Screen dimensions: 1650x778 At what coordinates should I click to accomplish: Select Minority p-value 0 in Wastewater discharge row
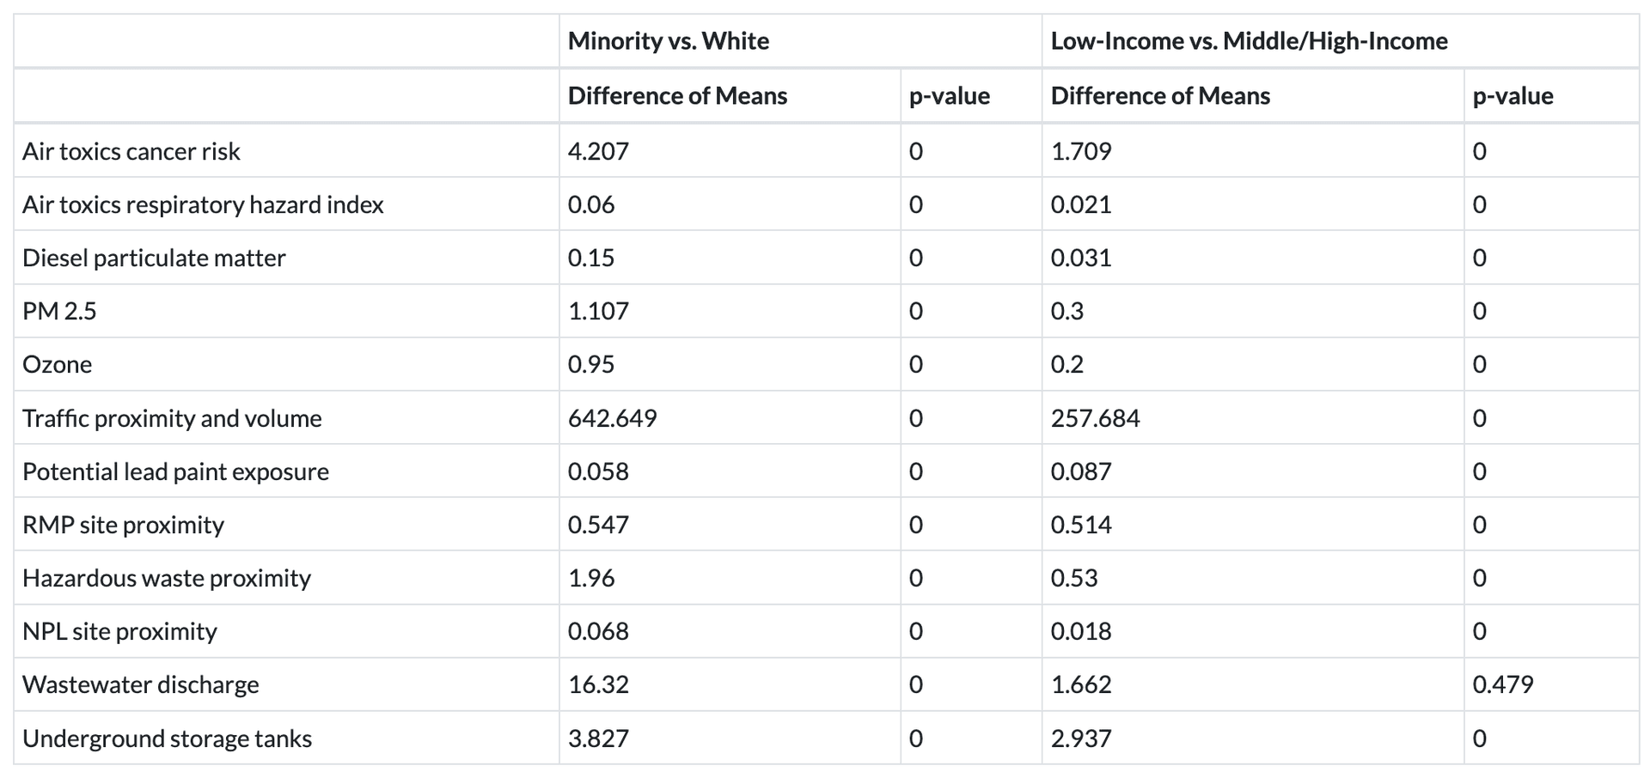(x=916, y=684)
